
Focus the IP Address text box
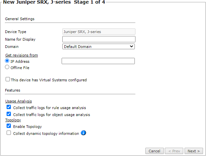[x=98, y=61]
